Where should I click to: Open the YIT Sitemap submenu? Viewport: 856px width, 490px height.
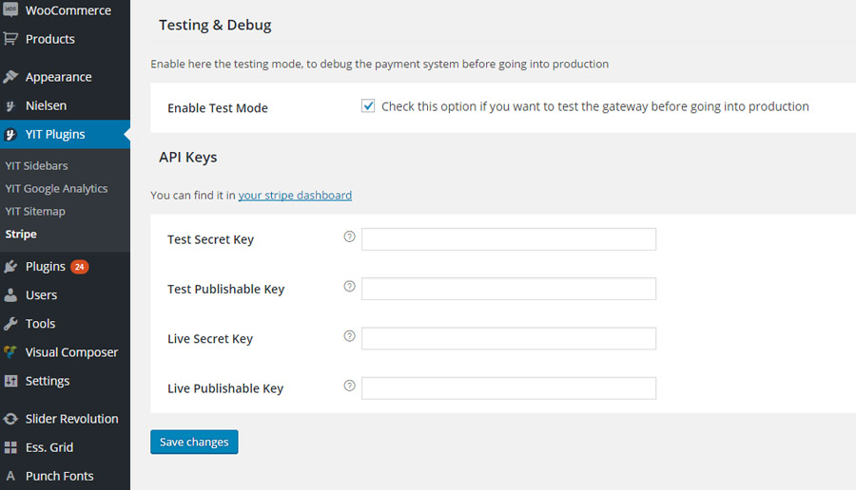[x=35, y=212]
